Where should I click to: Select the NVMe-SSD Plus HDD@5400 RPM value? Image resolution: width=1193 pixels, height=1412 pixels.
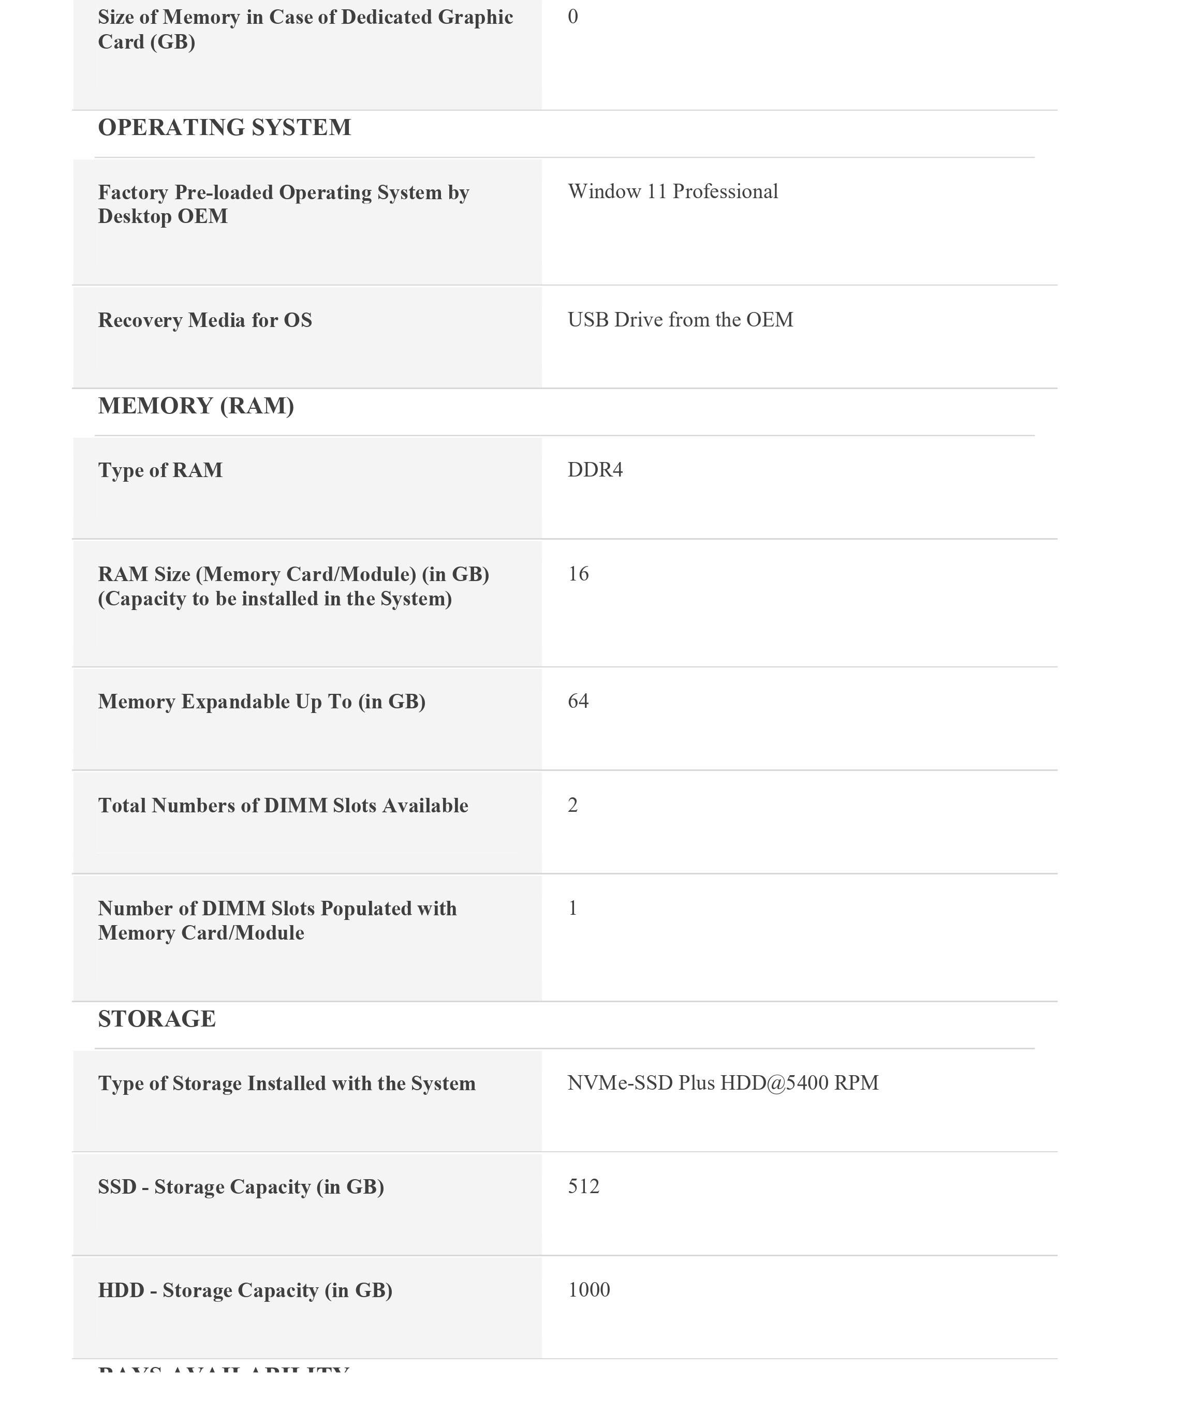tap(723, 1083)
